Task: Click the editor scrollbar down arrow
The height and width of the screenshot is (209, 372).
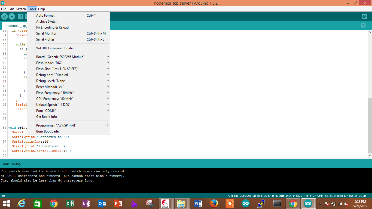Action: [x=370, y=155]
